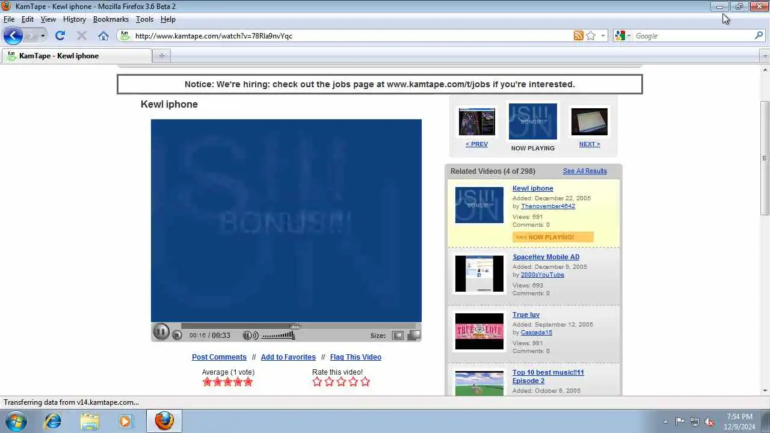Open uploader Thenovember4842 profile link
This screenshot has height=433, width=770.
548,206
